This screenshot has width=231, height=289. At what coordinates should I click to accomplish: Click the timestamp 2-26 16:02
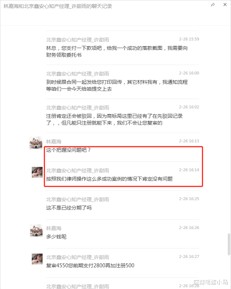(x=189, y=107)
